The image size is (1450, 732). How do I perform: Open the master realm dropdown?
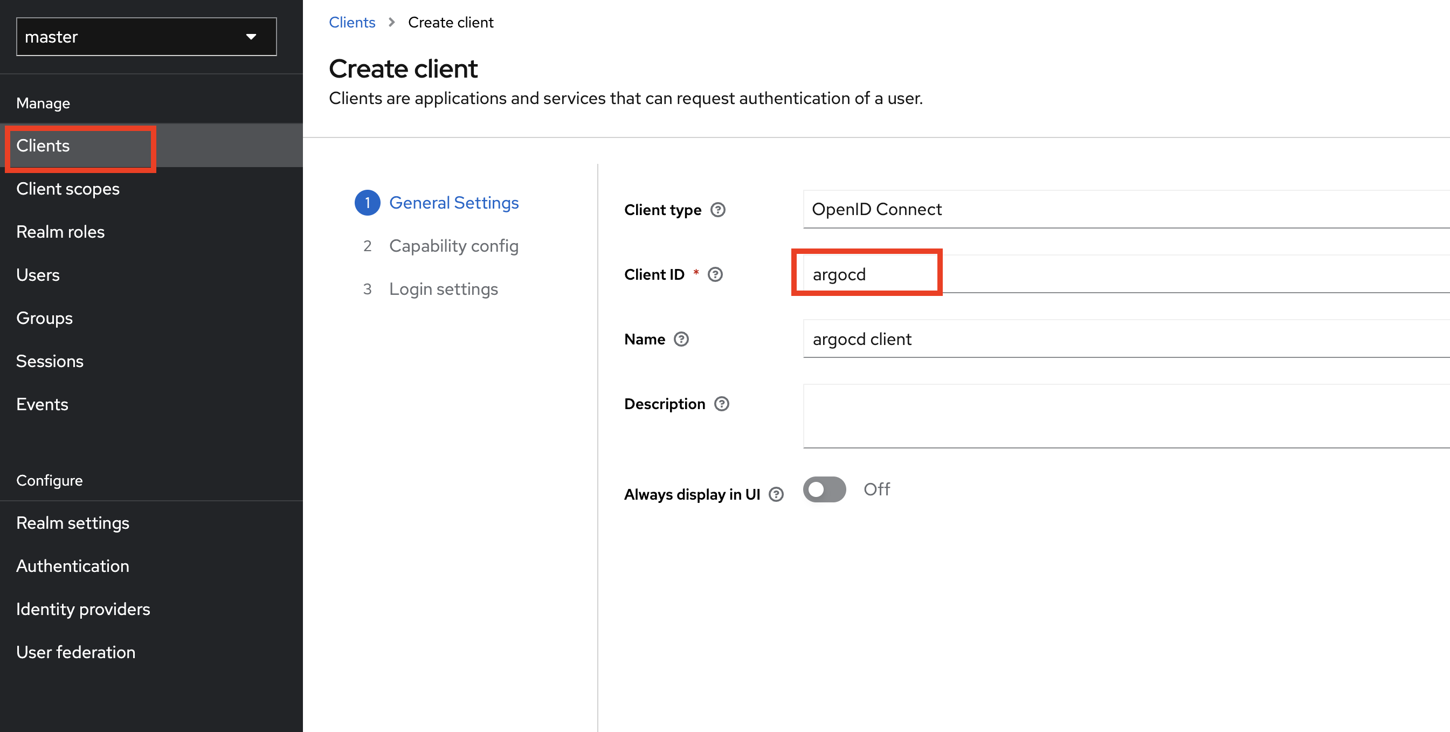coord(147,37)
